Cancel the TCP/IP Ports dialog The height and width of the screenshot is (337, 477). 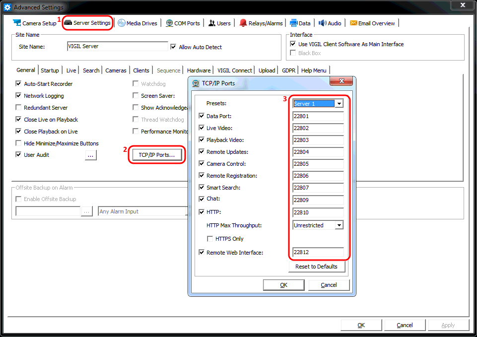tap(329, 285)
